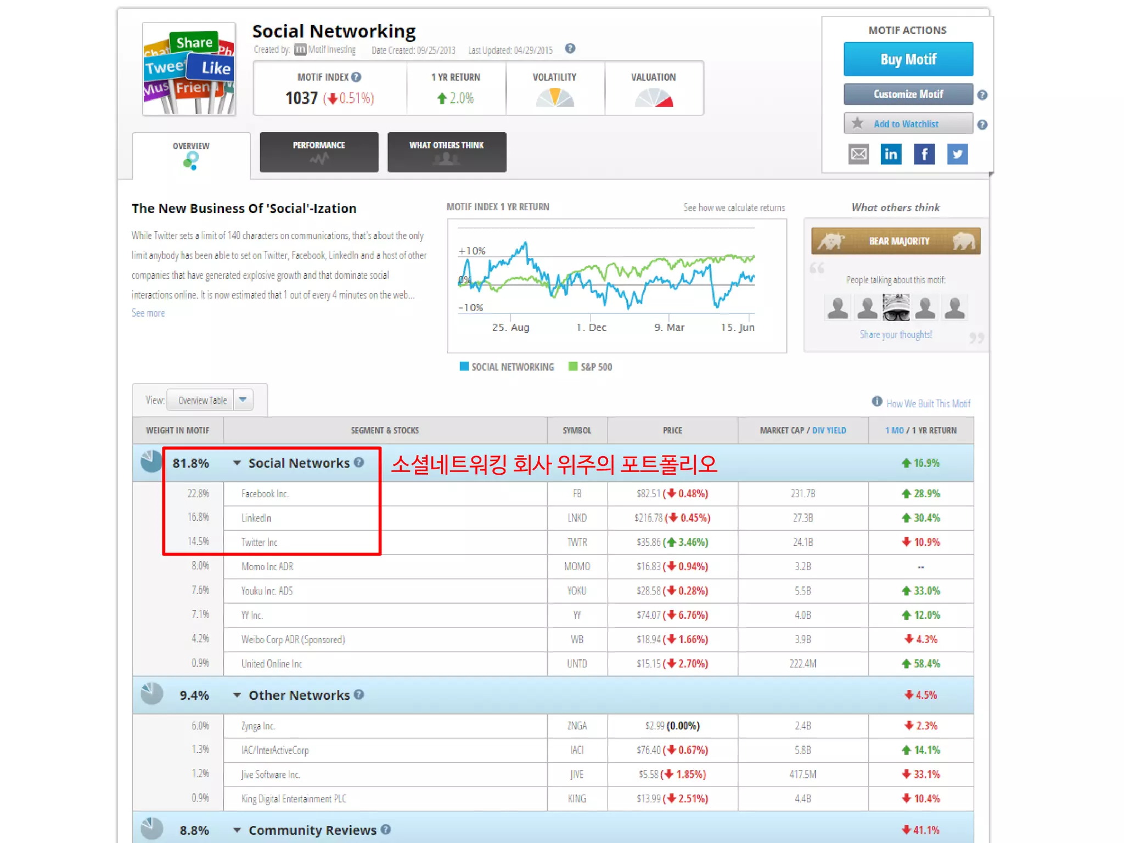Toggle S&P 500 series in chart legend
The image size is (1124, 843).
tap(591, 367)
